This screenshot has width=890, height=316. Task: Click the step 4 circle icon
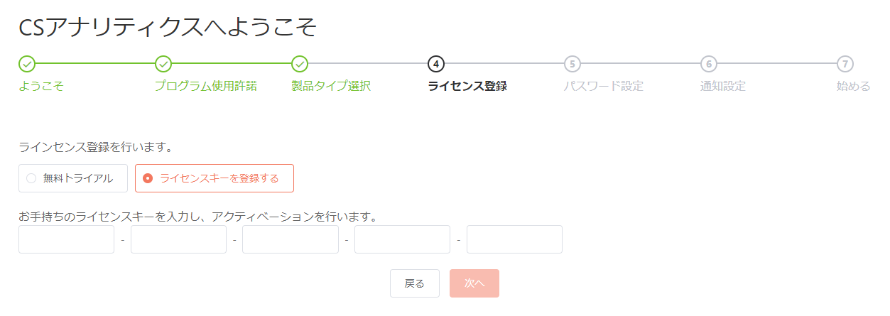click(x=436, y=64)
